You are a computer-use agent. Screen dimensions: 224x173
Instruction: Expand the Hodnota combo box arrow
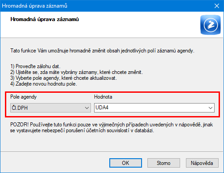pyautogui.click(x=211, y=108)
